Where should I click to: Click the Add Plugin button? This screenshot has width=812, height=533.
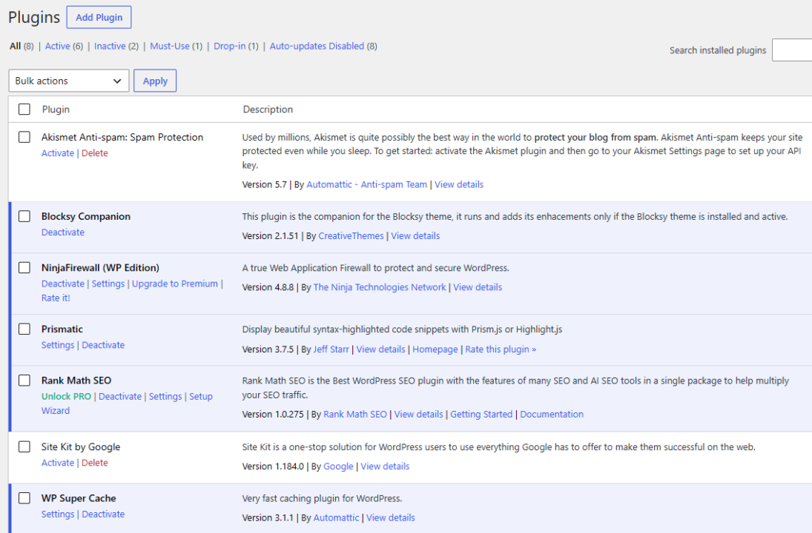(x=99, y=17)
